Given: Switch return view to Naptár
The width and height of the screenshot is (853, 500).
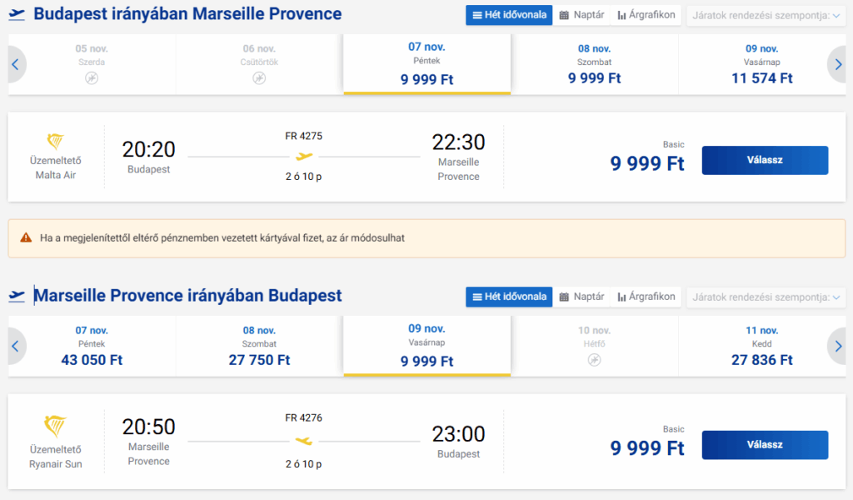Looking at the screenshot, I should point(581,297).
